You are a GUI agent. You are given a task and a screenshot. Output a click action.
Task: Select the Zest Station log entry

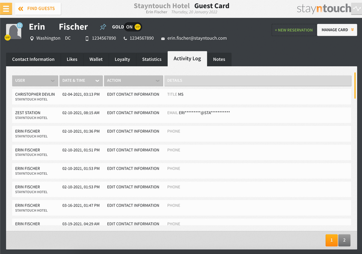pyautogui.click(x=181, y=115)
